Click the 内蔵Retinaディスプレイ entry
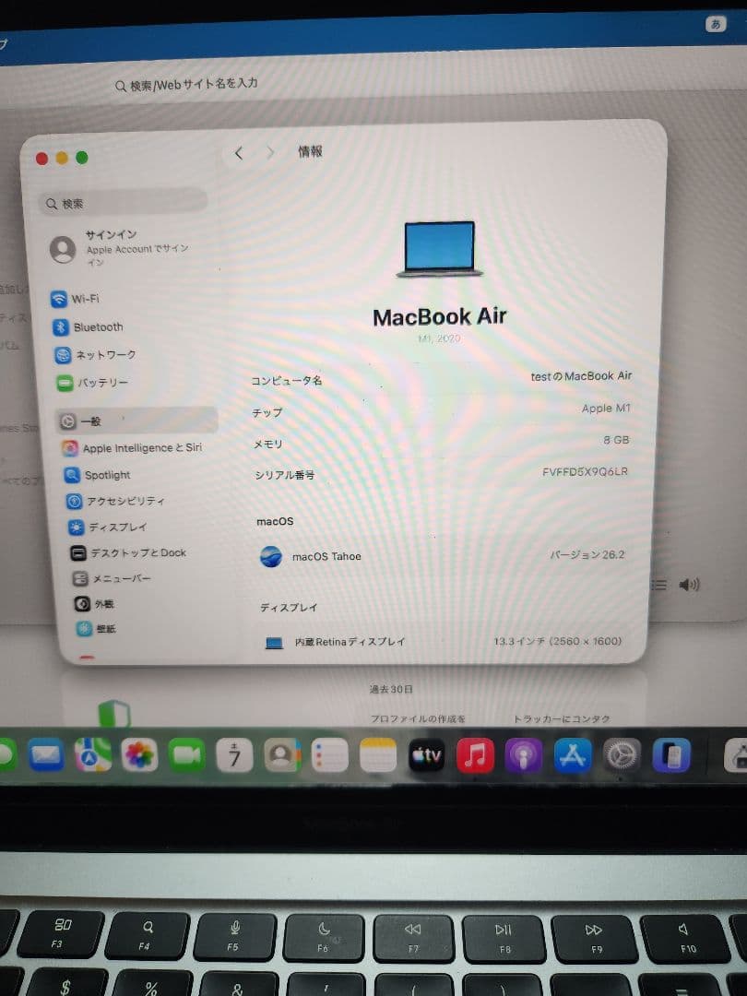 point(350,642)
